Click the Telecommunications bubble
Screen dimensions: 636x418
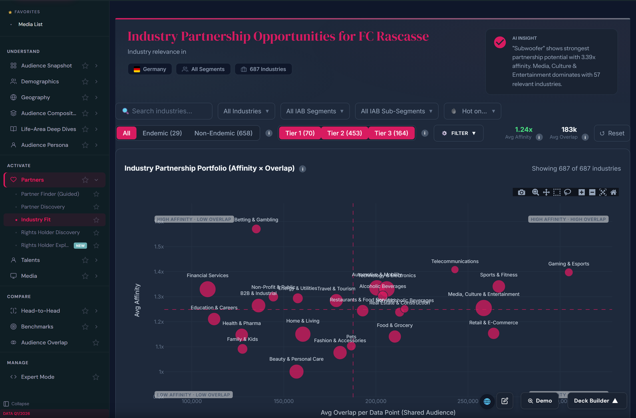(x=455, y=270)
